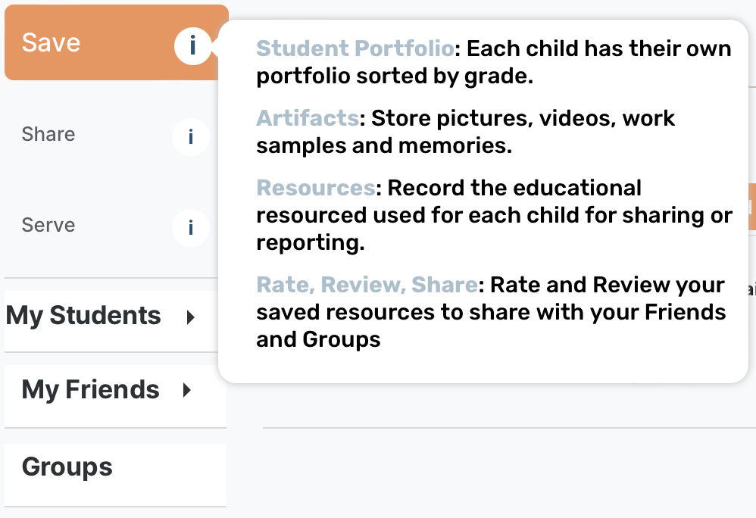The height and width of the screenshot is (518, 756).
Task: Open the My Students section label
Action: [83, 316]
